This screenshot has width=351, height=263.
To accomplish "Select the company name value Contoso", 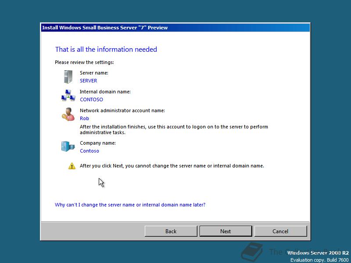I will (90, 151).
